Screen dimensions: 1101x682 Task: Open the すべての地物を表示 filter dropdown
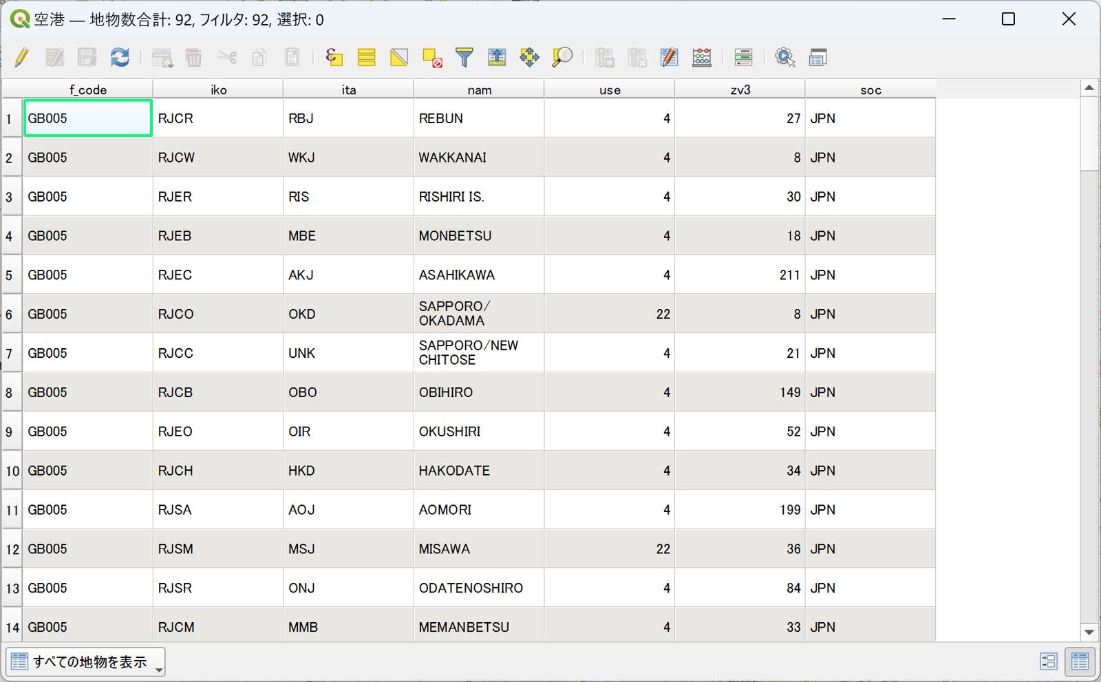[x=86, y=661]
